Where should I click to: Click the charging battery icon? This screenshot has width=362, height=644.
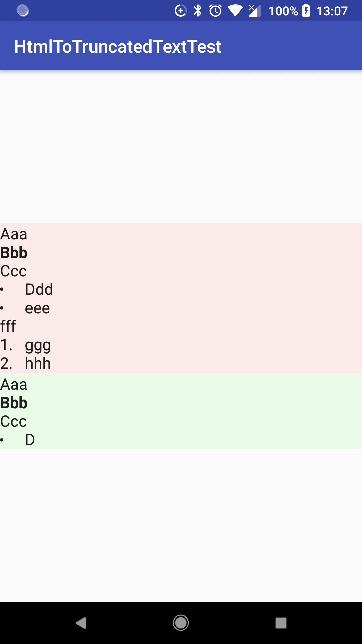(x=306, y=11)
